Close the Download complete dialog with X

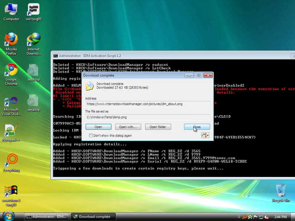click(208, 75)
